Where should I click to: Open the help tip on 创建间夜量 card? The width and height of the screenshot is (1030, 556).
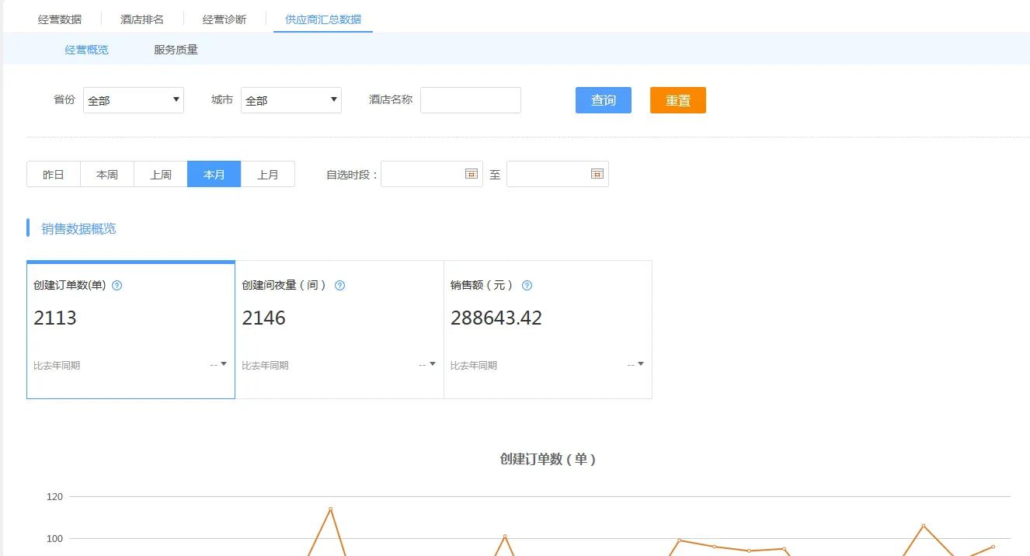339,285
